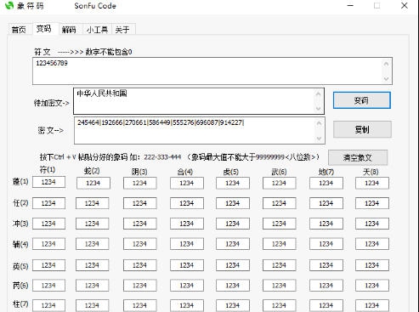
Task: Click the 冲(3) row, 虎(5) column cell
Action: (233, 224)
